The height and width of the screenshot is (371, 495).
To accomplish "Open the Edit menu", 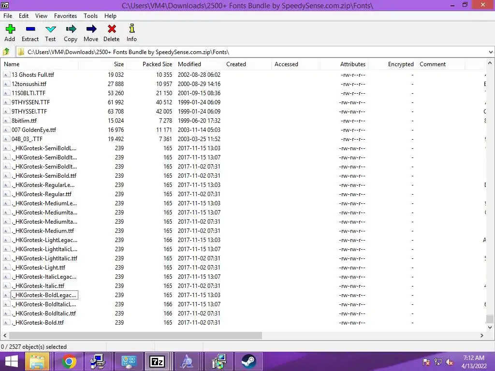I will 24,16.
